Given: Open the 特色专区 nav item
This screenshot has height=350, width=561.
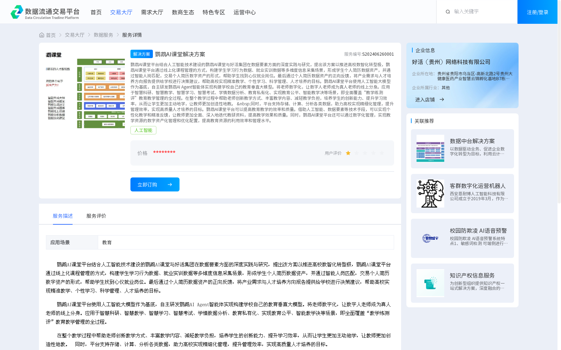Looking at the screenshot, I should pyautogui.click(x=214, y=12).
